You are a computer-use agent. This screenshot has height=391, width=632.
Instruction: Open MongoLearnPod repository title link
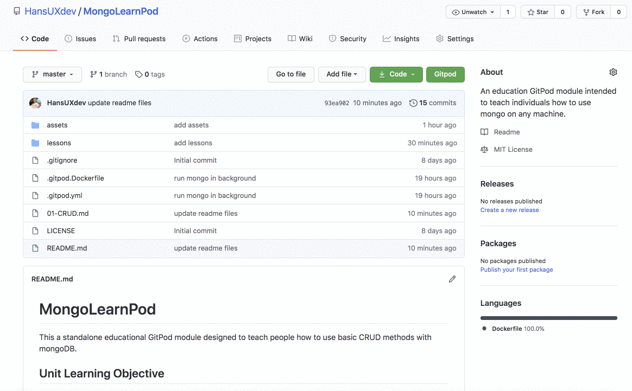[121, 11]
